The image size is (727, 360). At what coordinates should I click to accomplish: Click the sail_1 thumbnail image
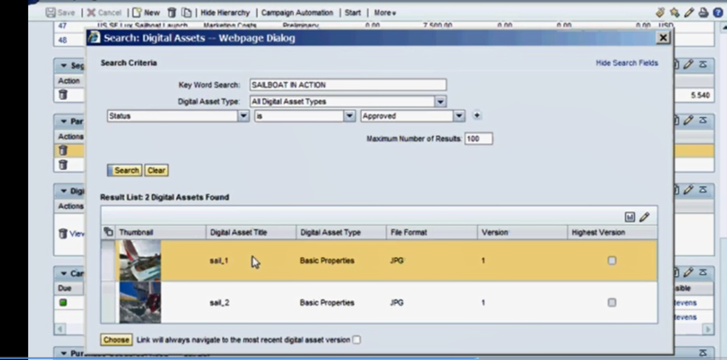click(x=140, y=260)
